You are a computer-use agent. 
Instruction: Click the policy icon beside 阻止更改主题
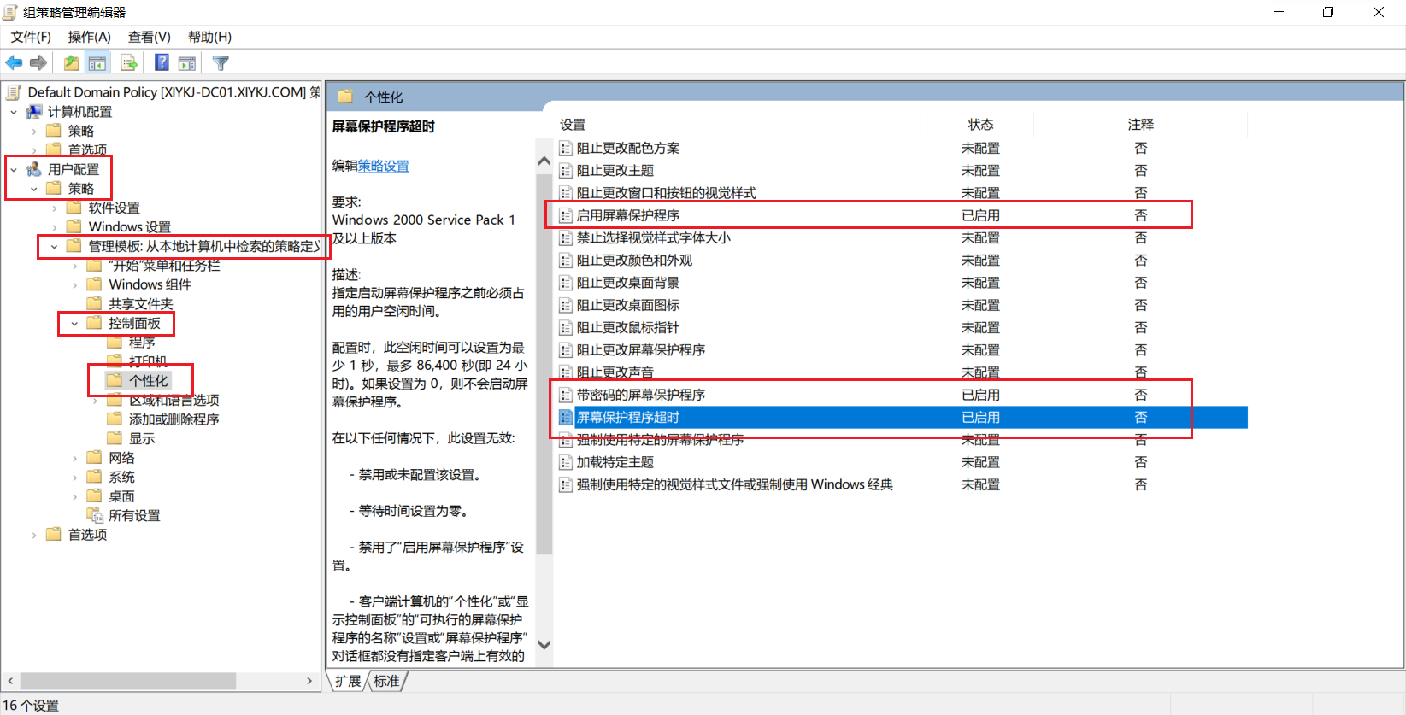pos(565,171)
